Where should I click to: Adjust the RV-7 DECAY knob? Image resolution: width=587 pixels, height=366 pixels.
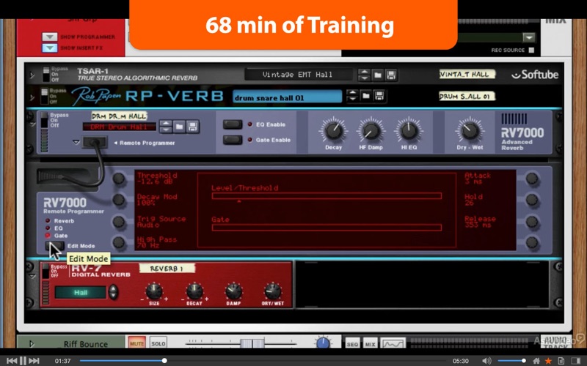tap(194, 291)
